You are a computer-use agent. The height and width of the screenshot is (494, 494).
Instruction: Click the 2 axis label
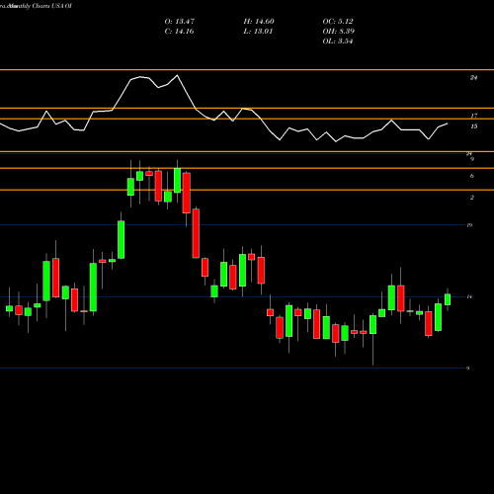click(x=472, y=198)
